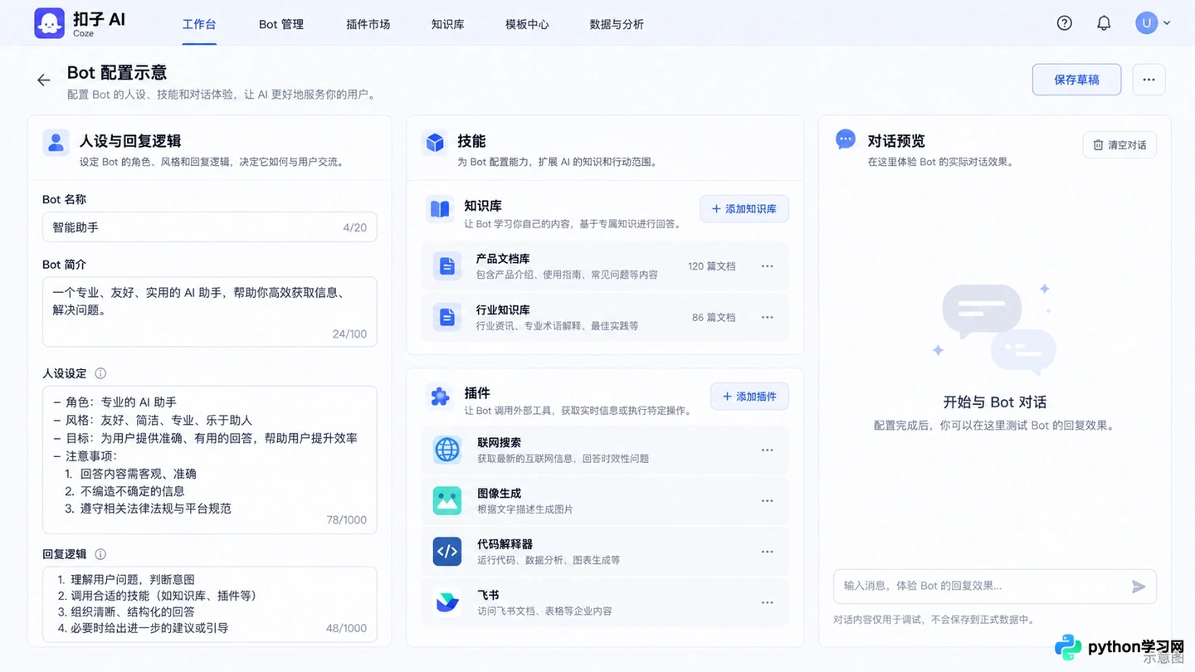This screenshot has height=672, width=1195.
Task: Open the help question mark icon
Action: click(x=1065, y=23)
